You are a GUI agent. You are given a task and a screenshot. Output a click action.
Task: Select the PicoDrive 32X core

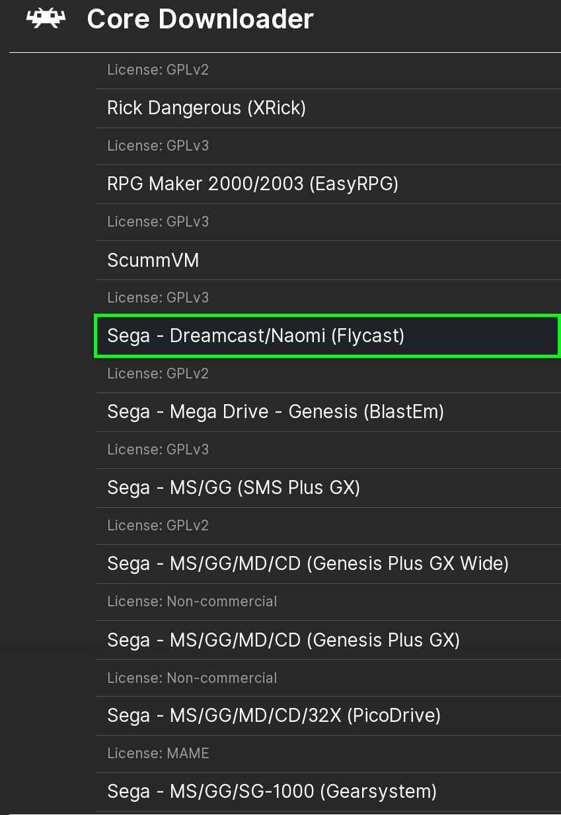tap(274, 715)
